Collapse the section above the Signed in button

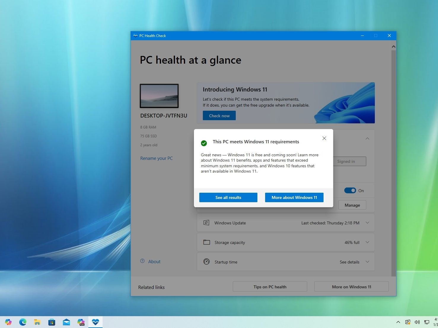(367, 139)
